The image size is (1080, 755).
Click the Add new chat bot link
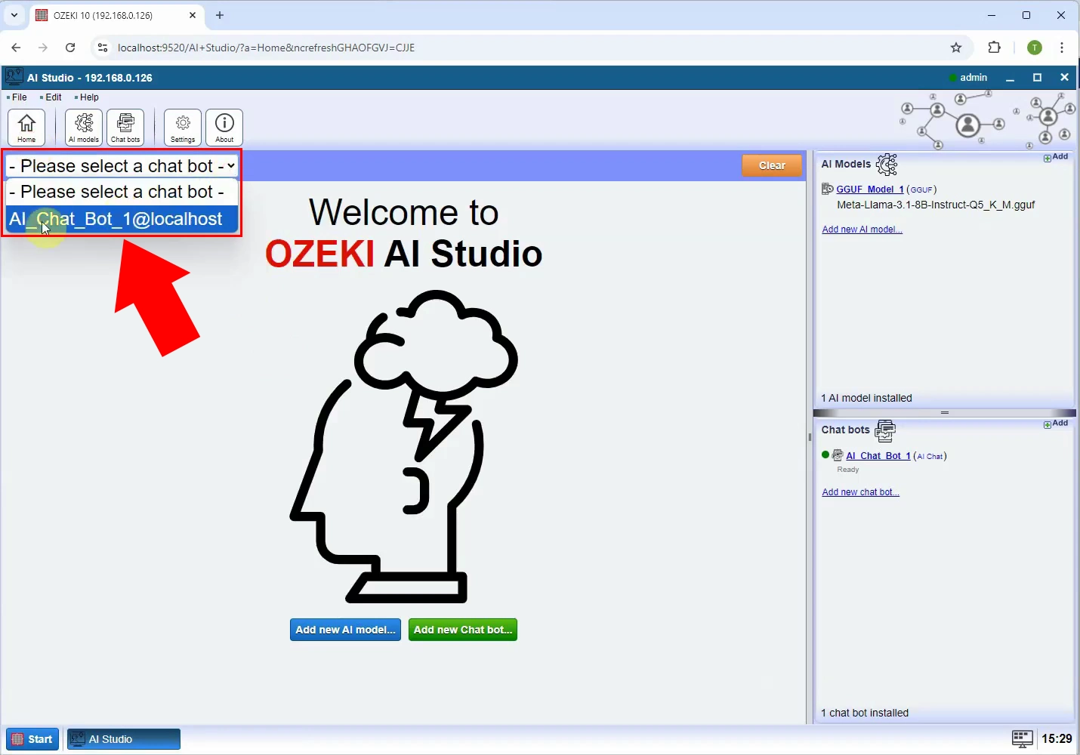coord(860,492)
